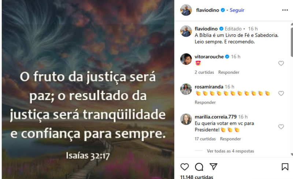Like vitorarouche's comment
Screen dimensions: 293x179
click(x=281, y=63)
